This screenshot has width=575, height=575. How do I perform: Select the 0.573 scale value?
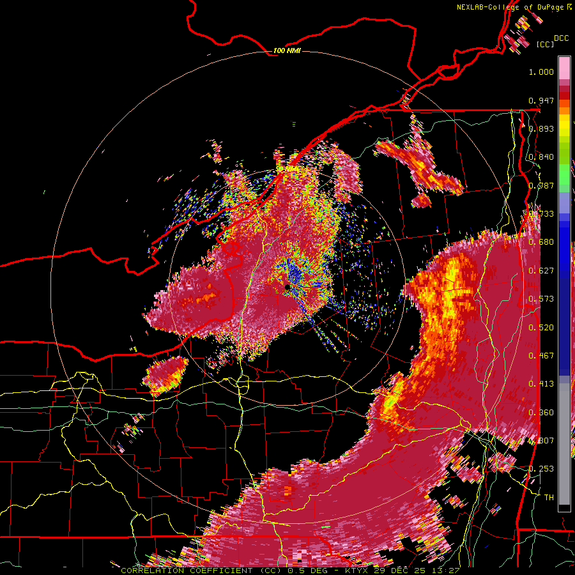coord(541,299)
